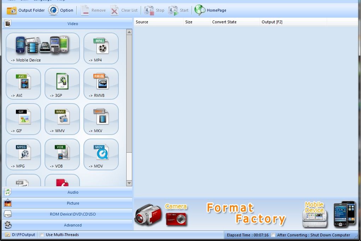
Task: Click the red Camera image in banner
Action: tap(176, 219)
